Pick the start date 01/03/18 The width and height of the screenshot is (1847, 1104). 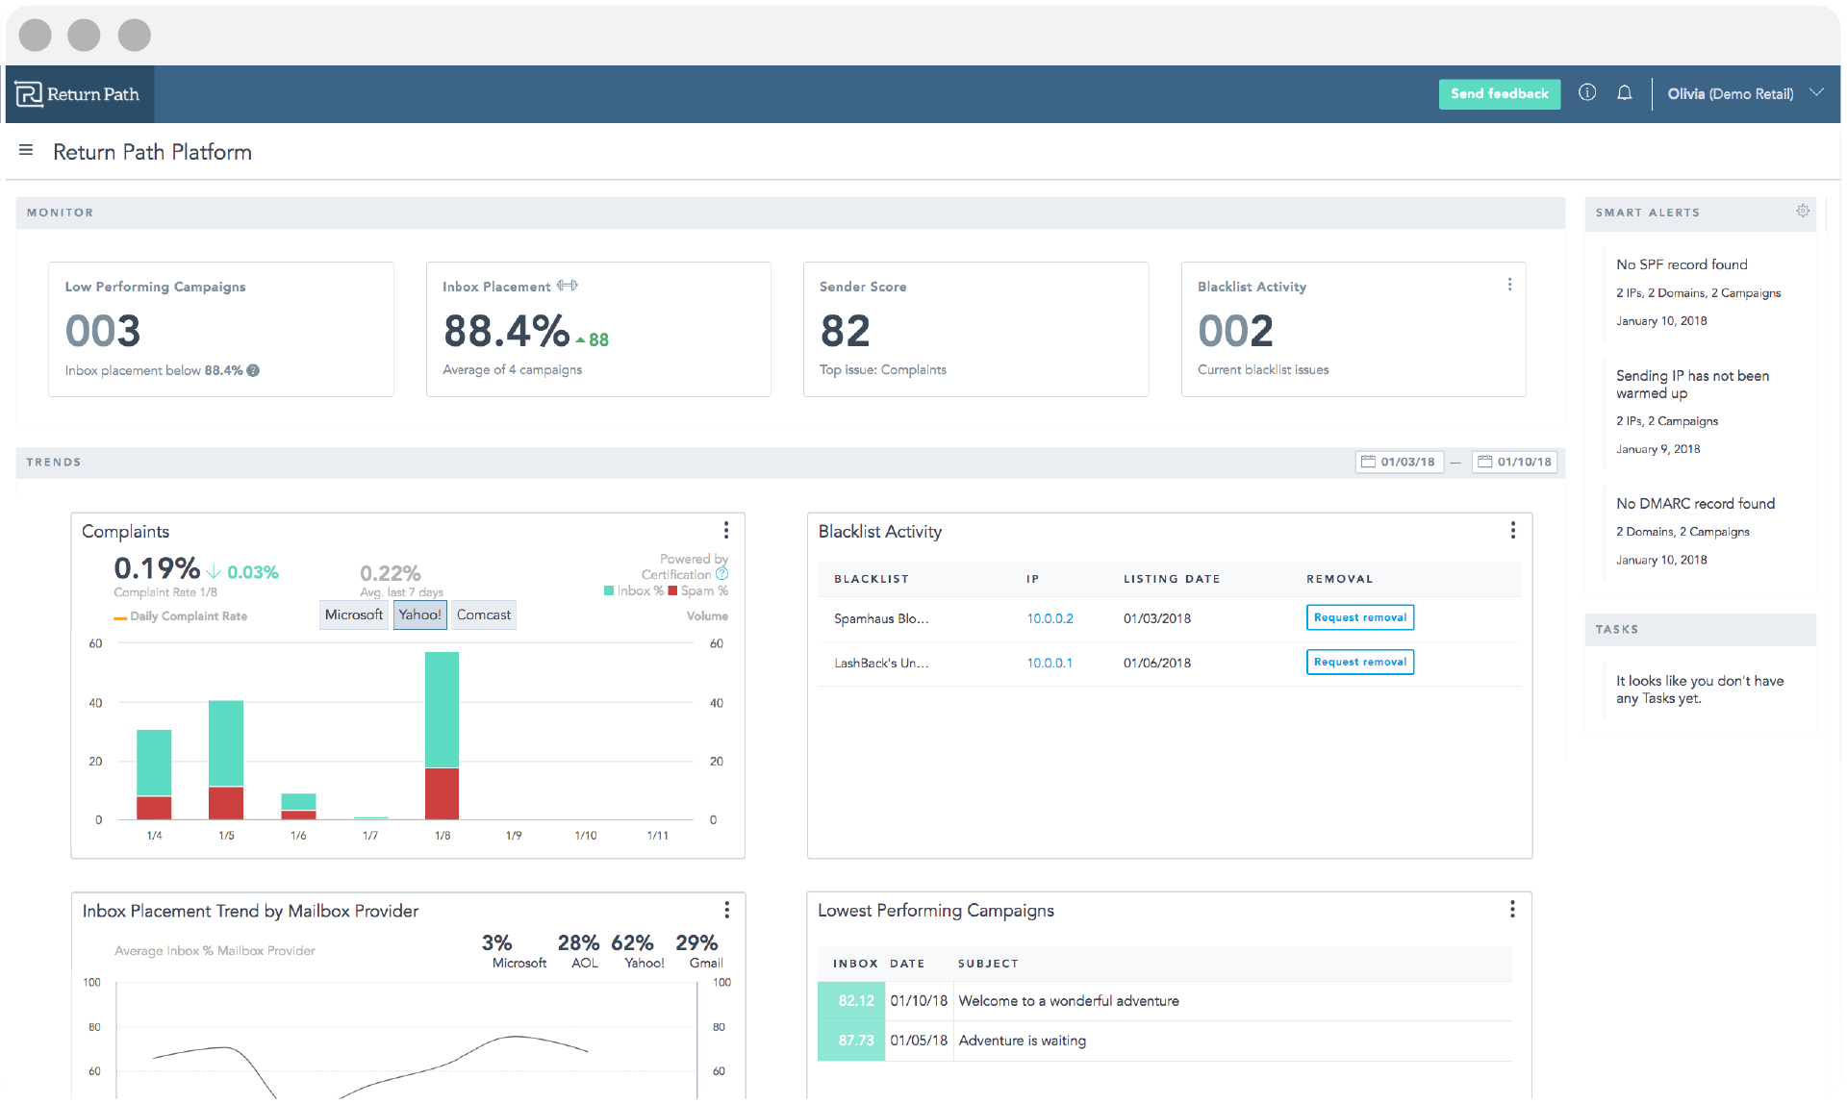click(x=1400, y=462)
